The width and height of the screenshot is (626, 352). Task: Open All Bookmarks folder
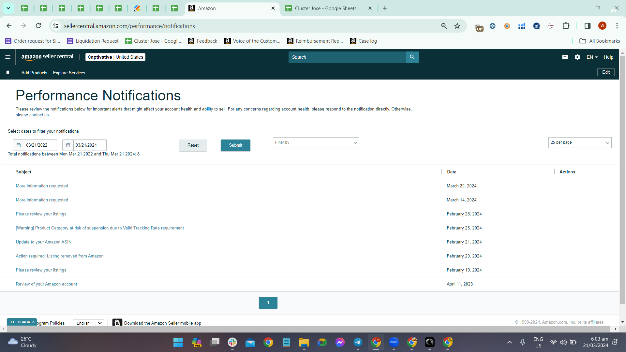pos(600,41)
